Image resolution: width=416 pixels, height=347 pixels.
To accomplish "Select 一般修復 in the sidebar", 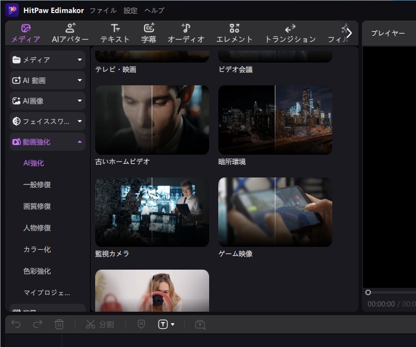I will (37, 185).
